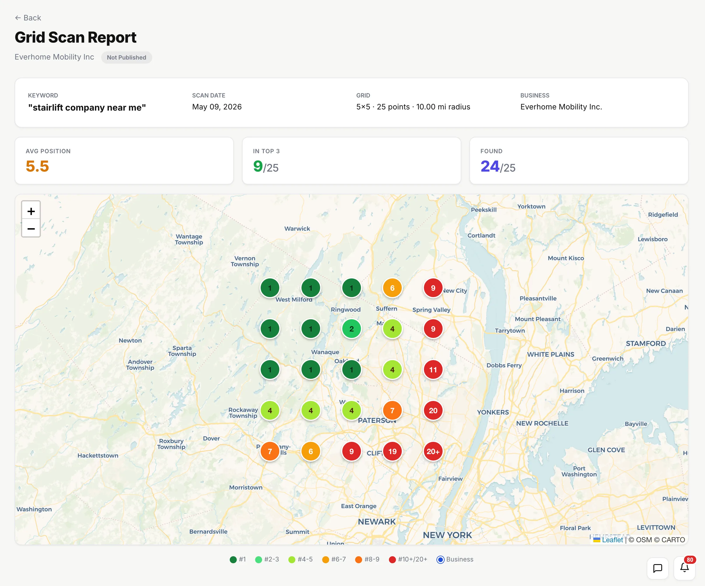Select the rank 7 marker above Paterson label

pyautogui.click(x=392, y=410)
